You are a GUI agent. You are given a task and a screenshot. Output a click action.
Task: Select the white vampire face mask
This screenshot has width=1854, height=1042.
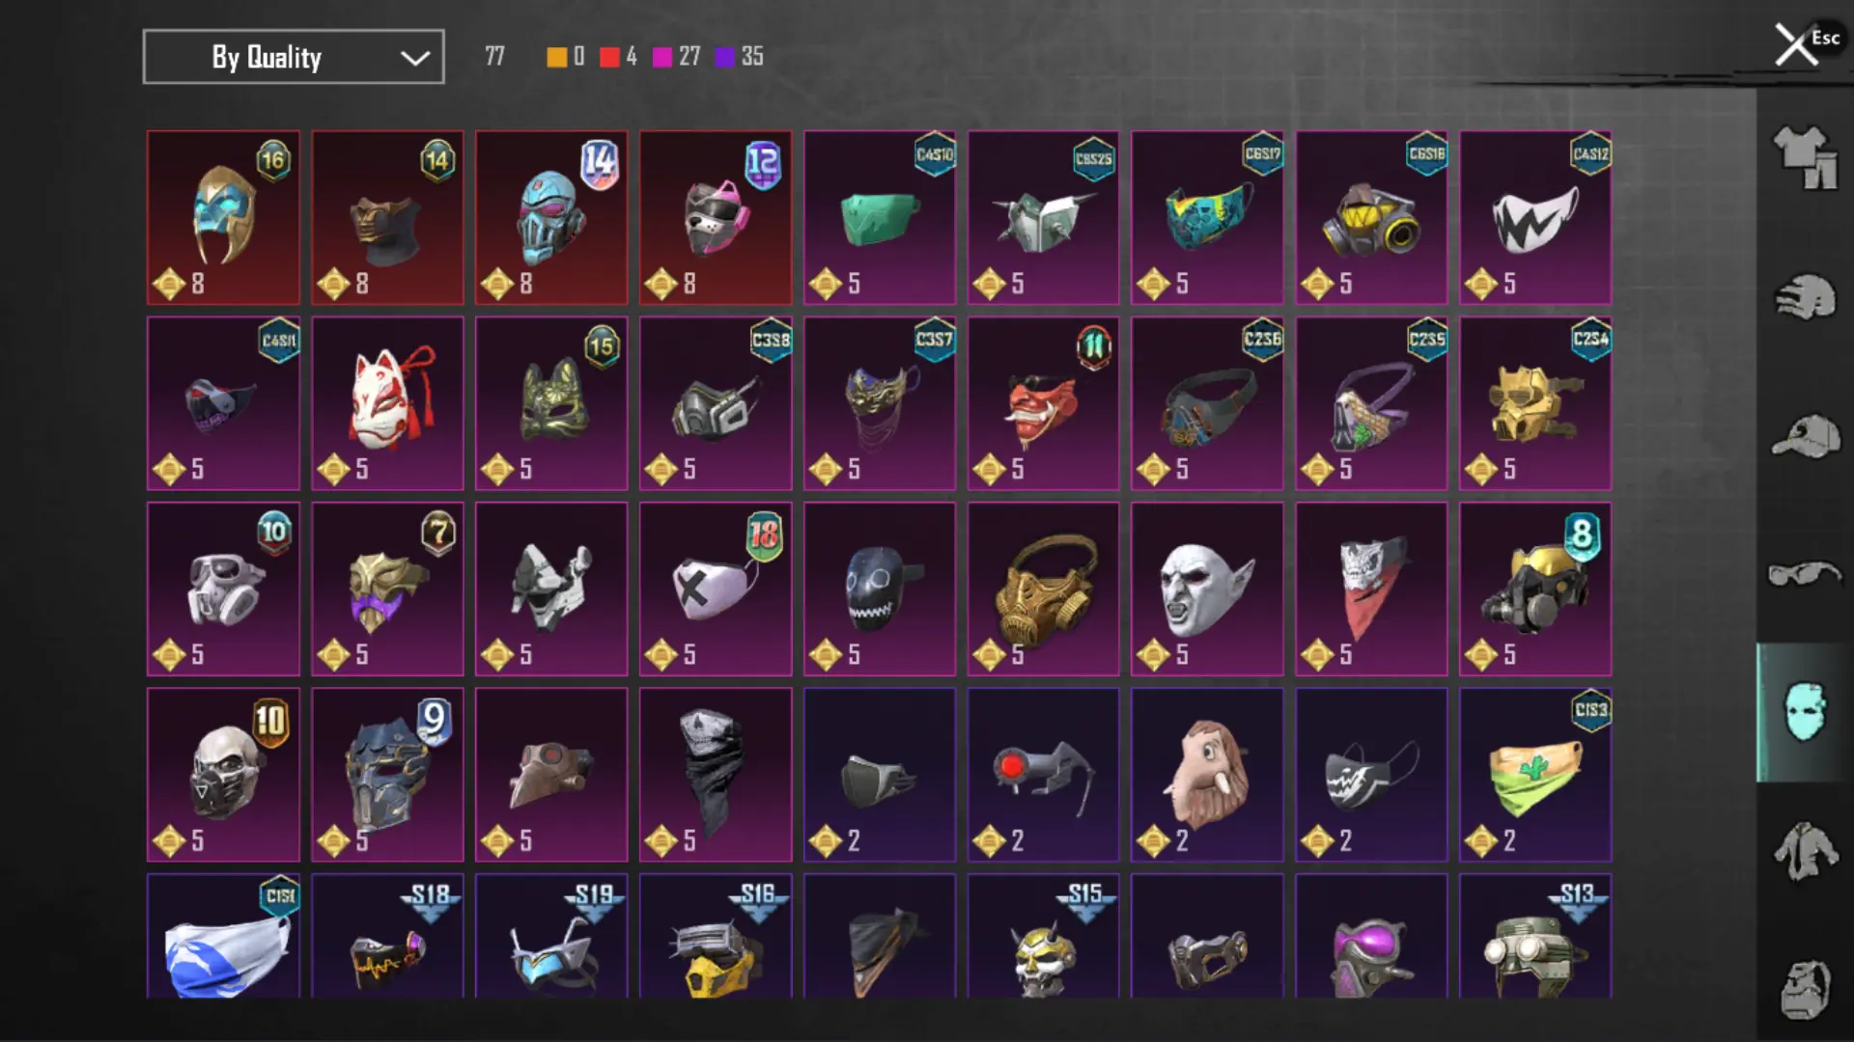[x=1207, y=589]
